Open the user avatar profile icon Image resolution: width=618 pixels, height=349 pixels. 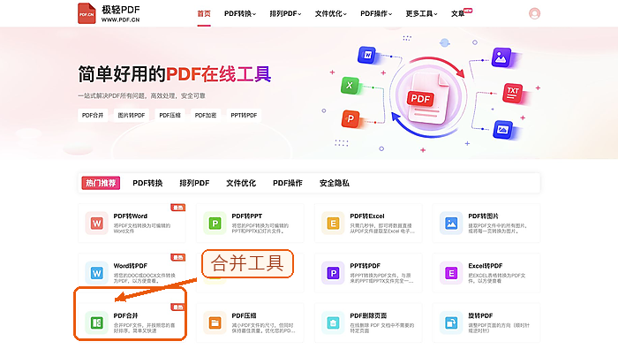click(x=534, y=13)
